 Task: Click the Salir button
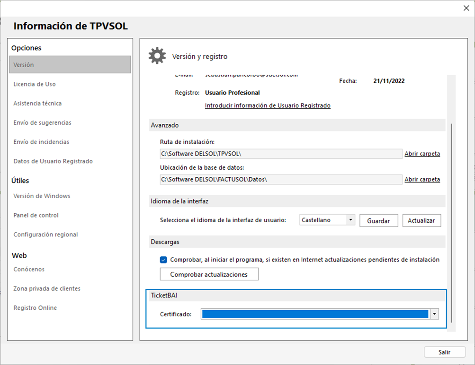pos(444,352)
